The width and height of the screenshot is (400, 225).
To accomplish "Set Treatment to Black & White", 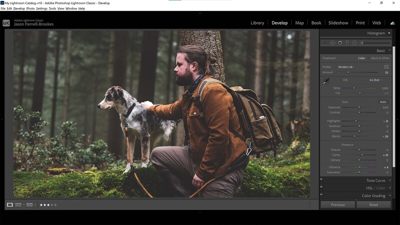I will (379, 58).
